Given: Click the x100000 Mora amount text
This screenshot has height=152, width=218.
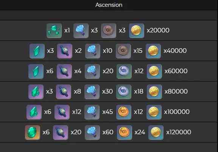Looking at the screenshot, I should 177,112.
